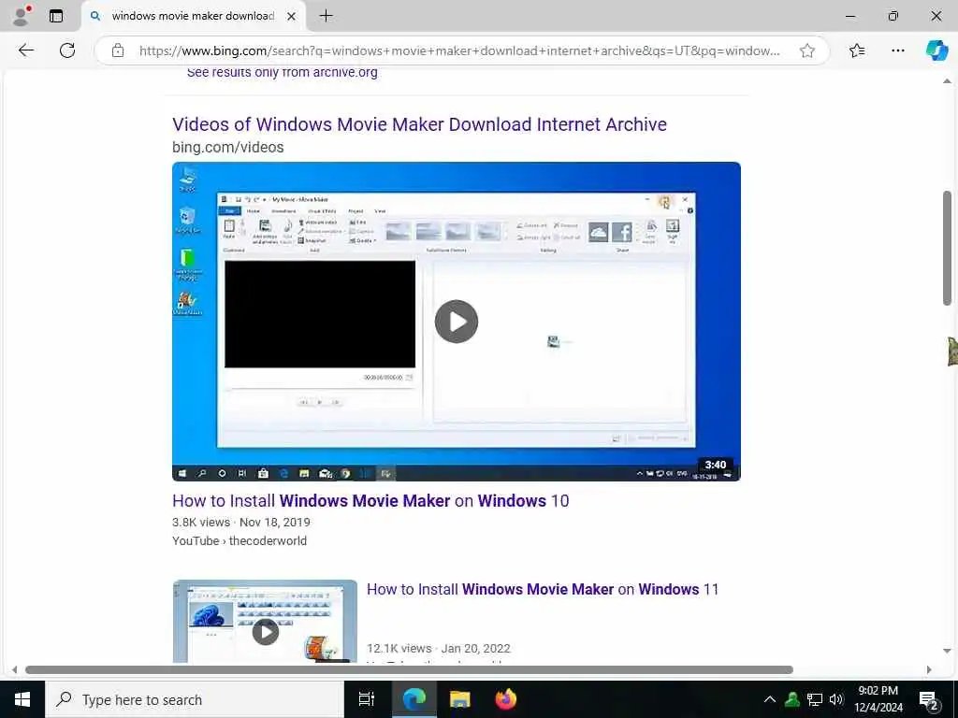
Task: Open network status tray icon
Action: click(815, 699)
